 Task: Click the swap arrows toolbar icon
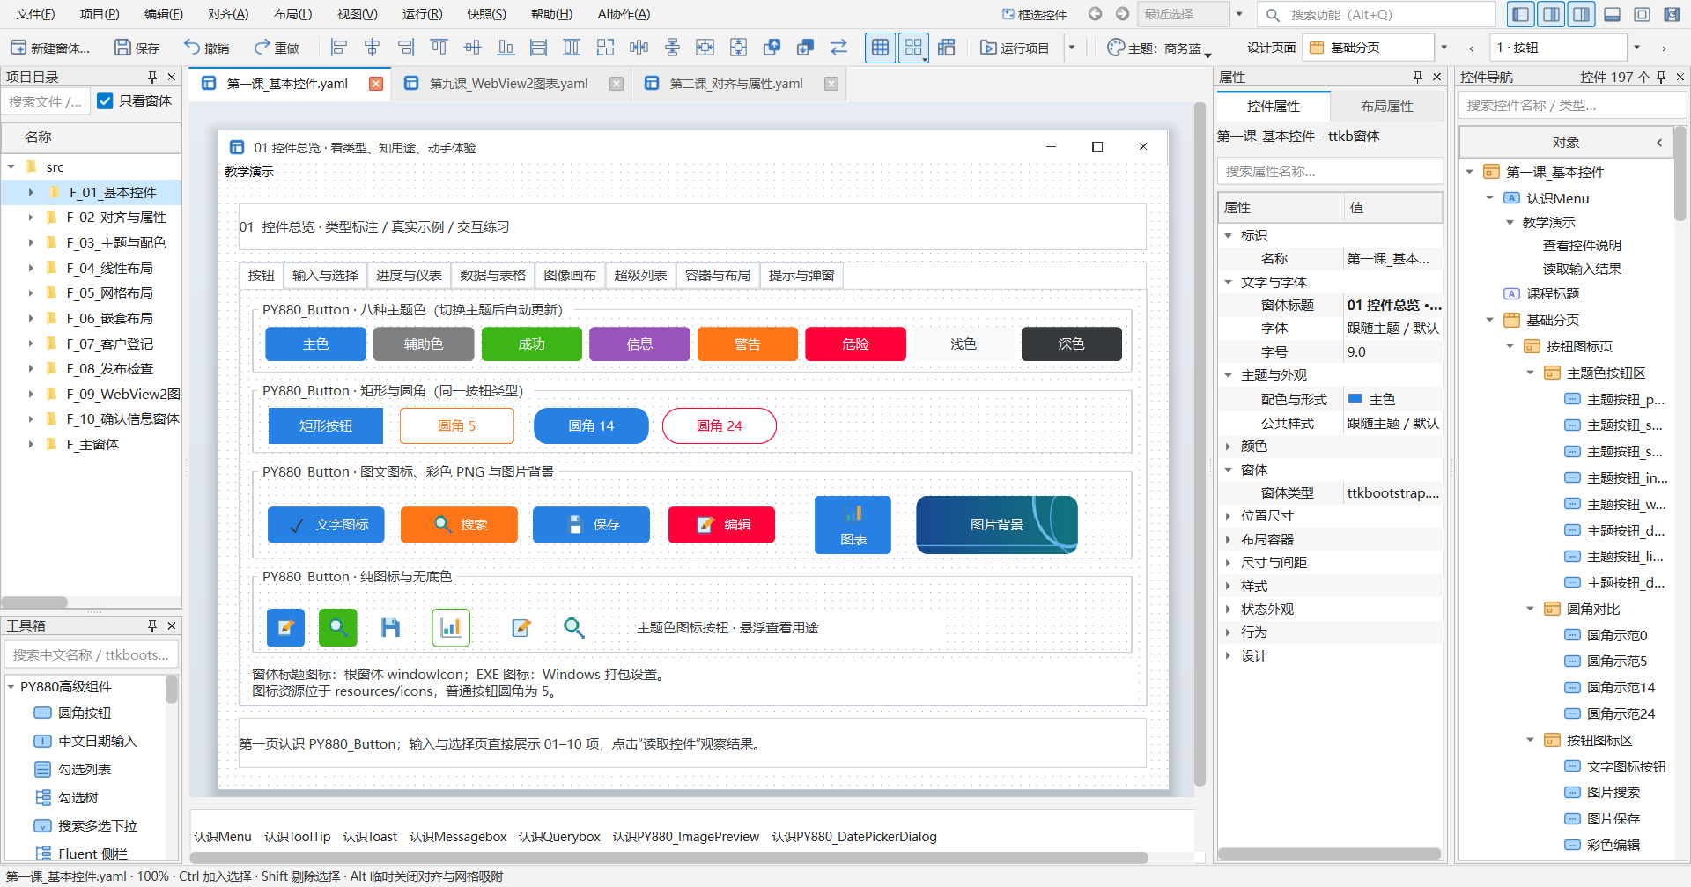coord(838,48)
